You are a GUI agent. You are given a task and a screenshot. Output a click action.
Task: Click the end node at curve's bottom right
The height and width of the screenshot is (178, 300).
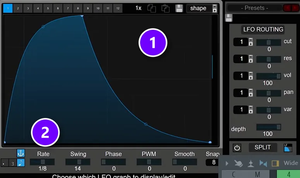(x=210, y=142)
